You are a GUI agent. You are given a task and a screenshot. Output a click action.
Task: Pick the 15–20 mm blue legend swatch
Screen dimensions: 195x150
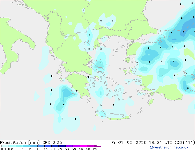[x=48, y=146]
